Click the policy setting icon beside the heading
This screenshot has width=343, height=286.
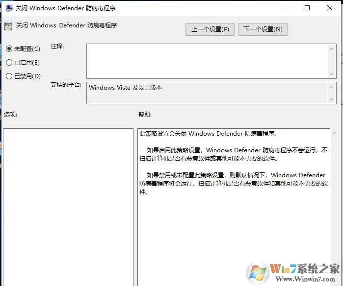coord(8,26)
